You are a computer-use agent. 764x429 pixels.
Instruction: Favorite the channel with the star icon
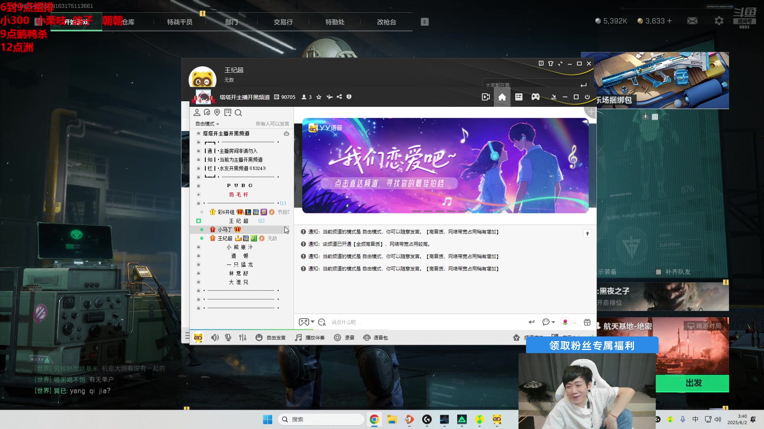coord(319,97)
